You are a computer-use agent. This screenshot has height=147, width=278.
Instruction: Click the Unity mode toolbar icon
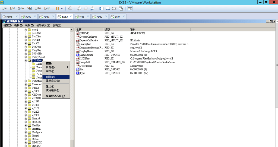(x=121, y=8)
